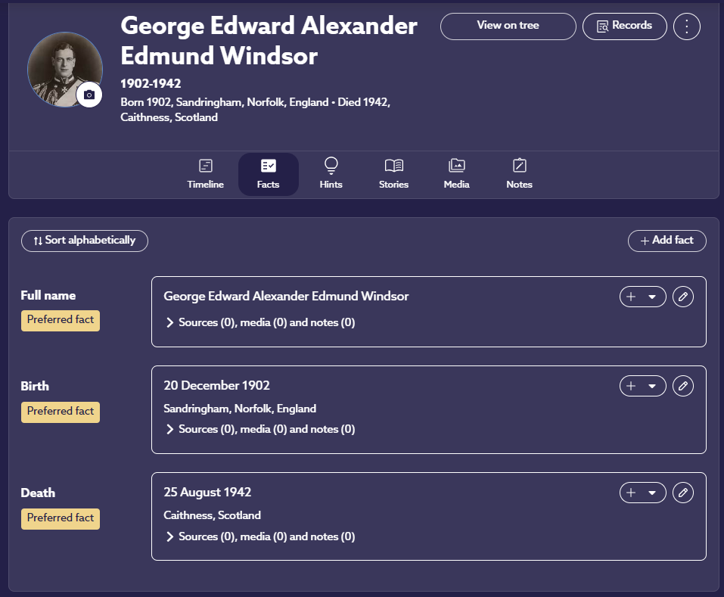Click the camera icon on profile photo

(x=89, y=95)
